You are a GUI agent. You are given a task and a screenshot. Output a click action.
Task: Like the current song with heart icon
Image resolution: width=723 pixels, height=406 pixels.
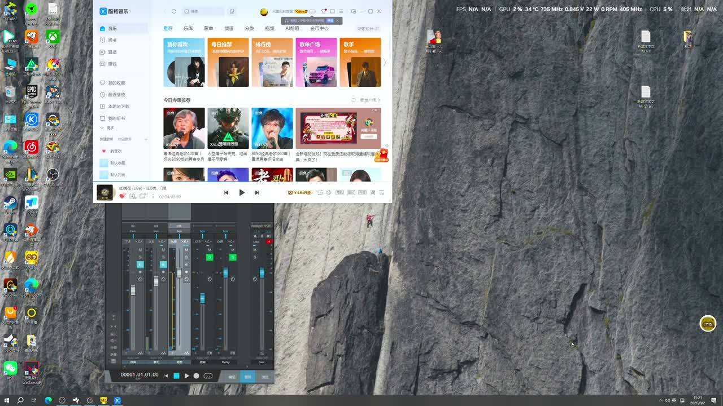pos(122,196)
